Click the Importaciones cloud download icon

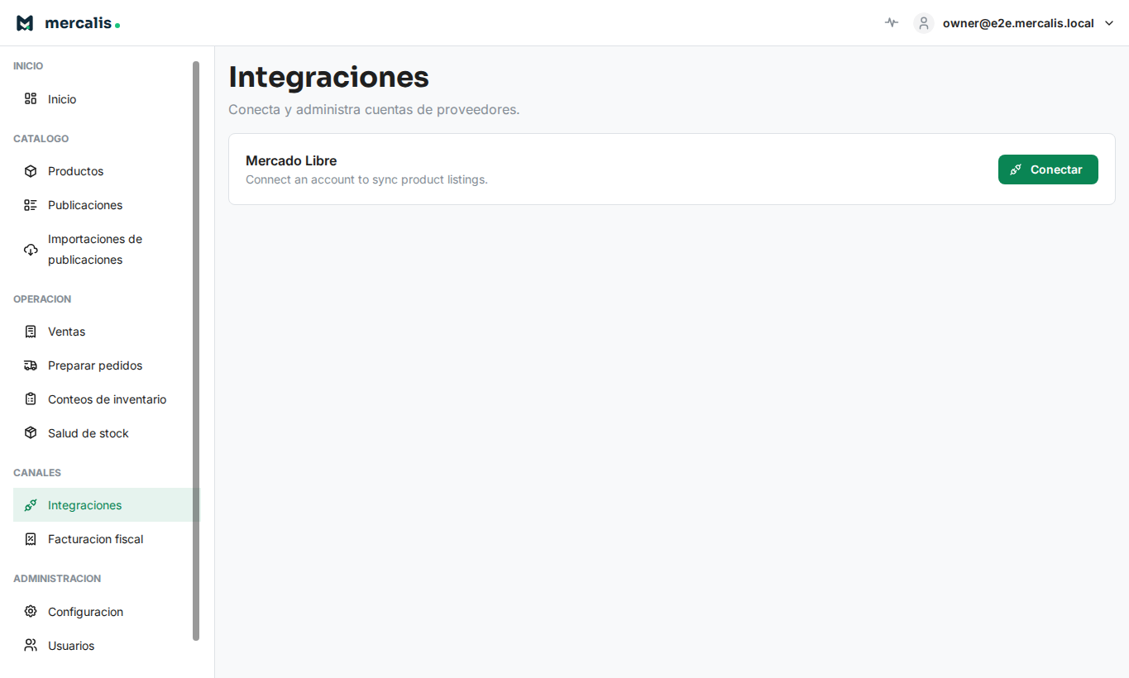pyautogui.click(x=31, y=250)
